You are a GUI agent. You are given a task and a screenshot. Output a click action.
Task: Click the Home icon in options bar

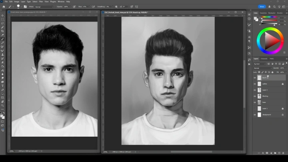pyautogui.click(x=3, y=7)
